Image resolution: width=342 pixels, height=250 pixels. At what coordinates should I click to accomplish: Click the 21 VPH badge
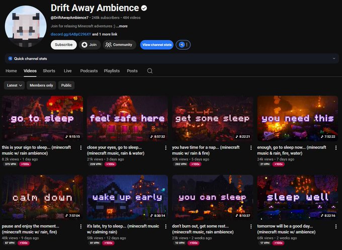pyautogui.click(x=265, y=164)
